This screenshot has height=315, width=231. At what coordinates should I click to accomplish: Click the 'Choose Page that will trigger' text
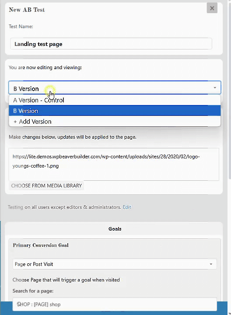tap(66, 280)
